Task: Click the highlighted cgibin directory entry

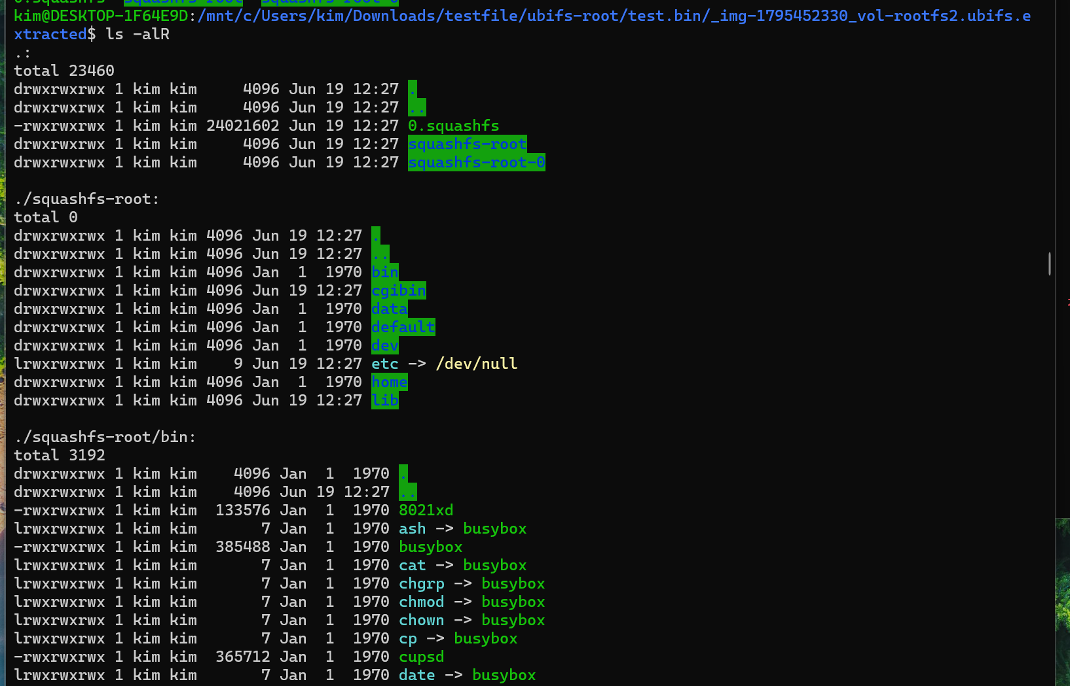Action: coord(399,290)
